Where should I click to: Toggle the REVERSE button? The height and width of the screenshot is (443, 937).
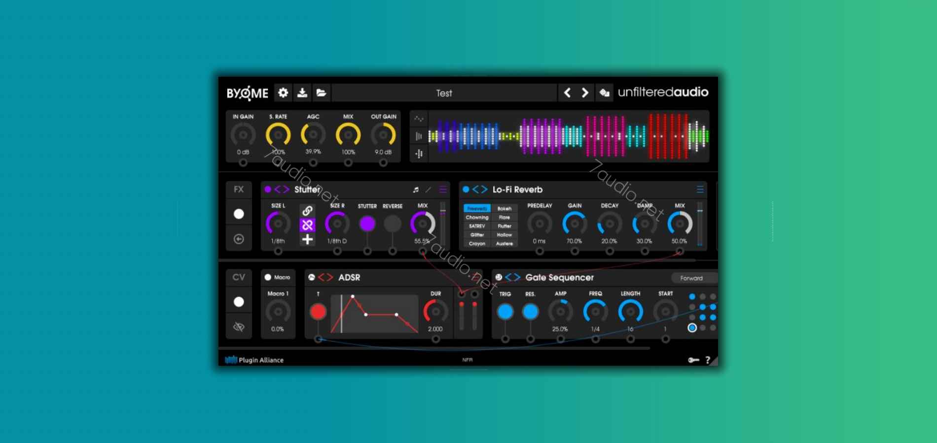click(393, 224)
